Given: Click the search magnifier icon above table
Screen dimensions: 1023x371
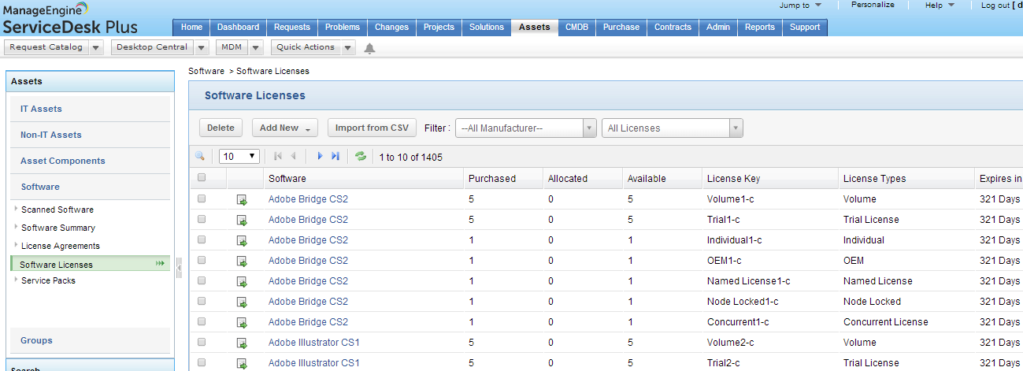Looking at the screenshot, I should [200, 156].
